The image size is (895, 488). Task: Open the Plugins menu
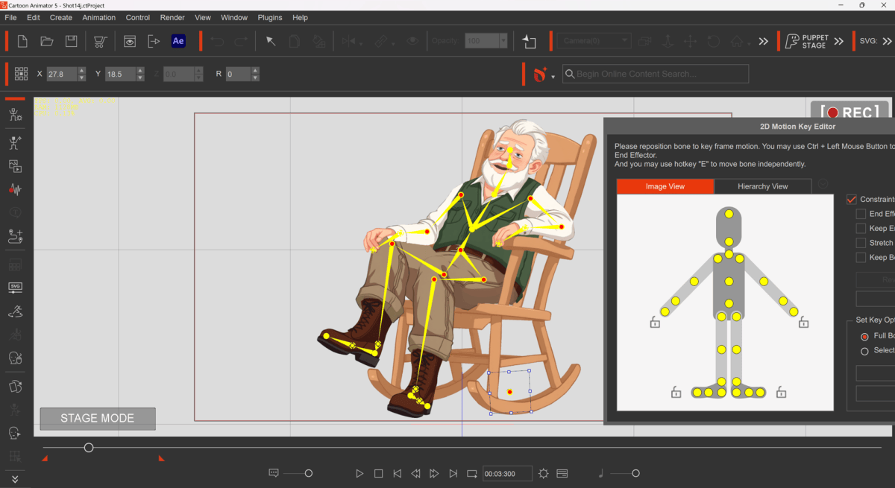coord(270,17)
